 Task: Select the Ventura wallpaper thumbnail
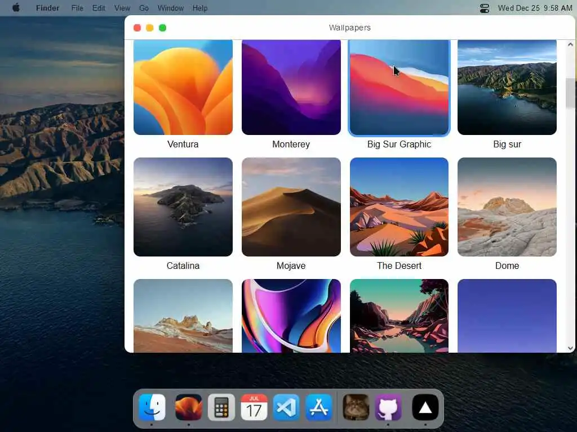(x=183, y=87)
